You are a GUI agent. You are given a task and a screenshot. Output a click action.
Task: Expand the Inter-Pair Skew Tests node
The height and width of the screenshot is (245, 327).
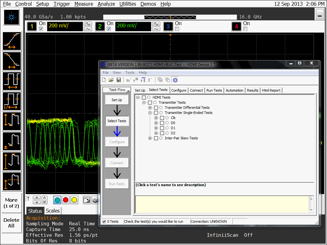(150, 138)
